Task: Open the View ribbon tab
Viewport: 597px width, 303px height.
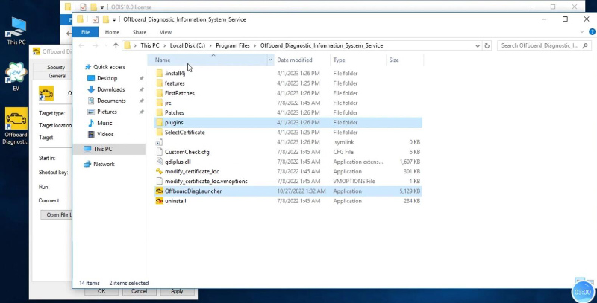Action: 166,32
